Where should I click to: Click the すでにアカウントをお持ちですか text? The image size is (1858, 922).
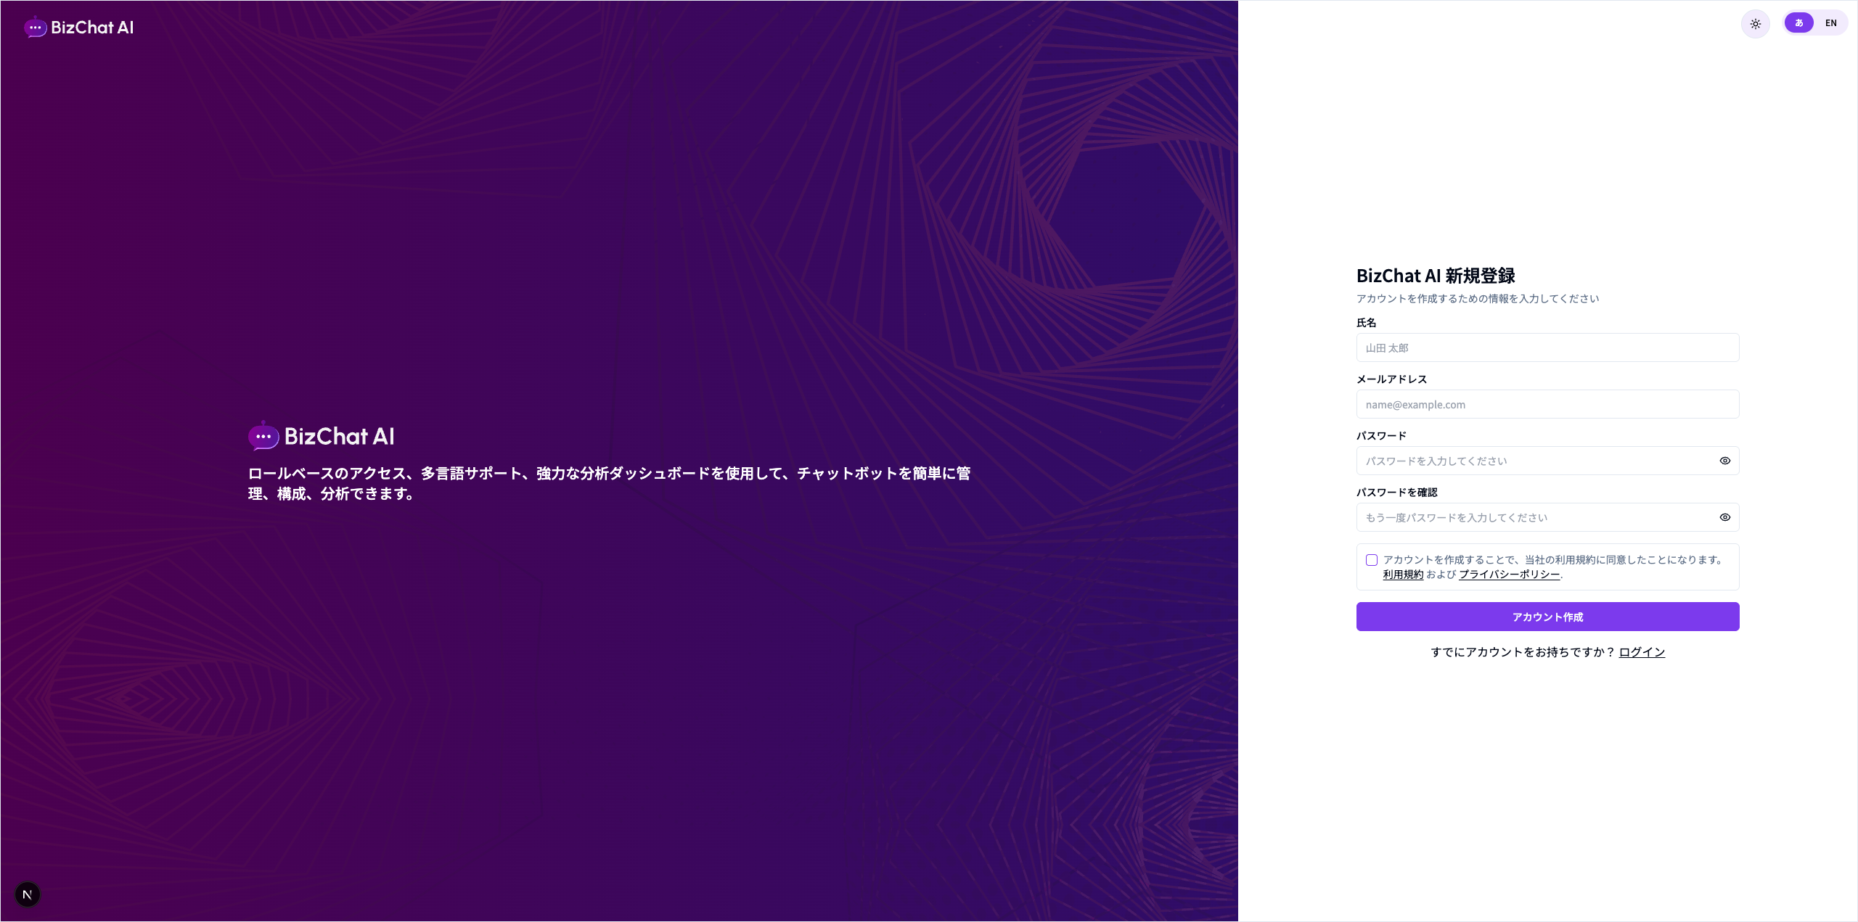pyautogui.click(x=1522, y=652)
